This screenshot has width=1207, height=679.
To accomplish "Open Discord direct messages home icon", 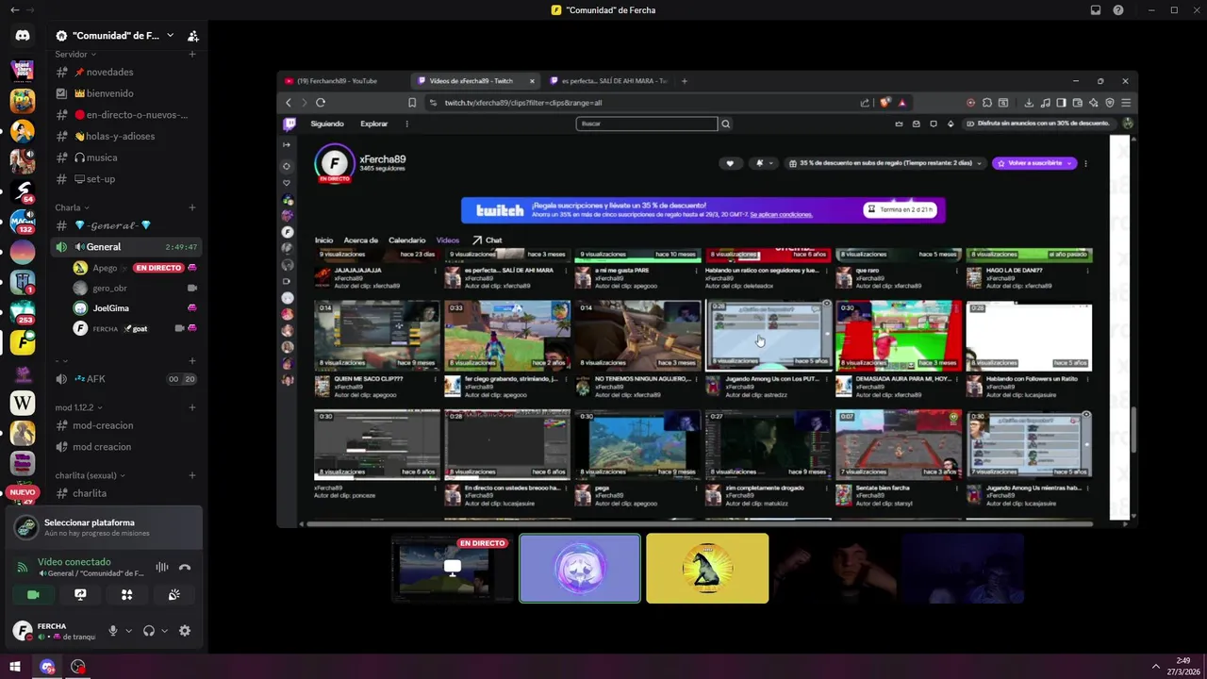I will [23, 36].
